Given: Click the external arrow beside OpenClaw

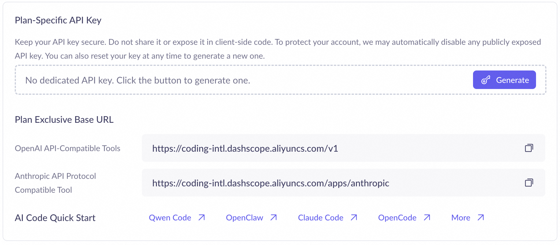Looking at the screenshot, I should point(274,218).
